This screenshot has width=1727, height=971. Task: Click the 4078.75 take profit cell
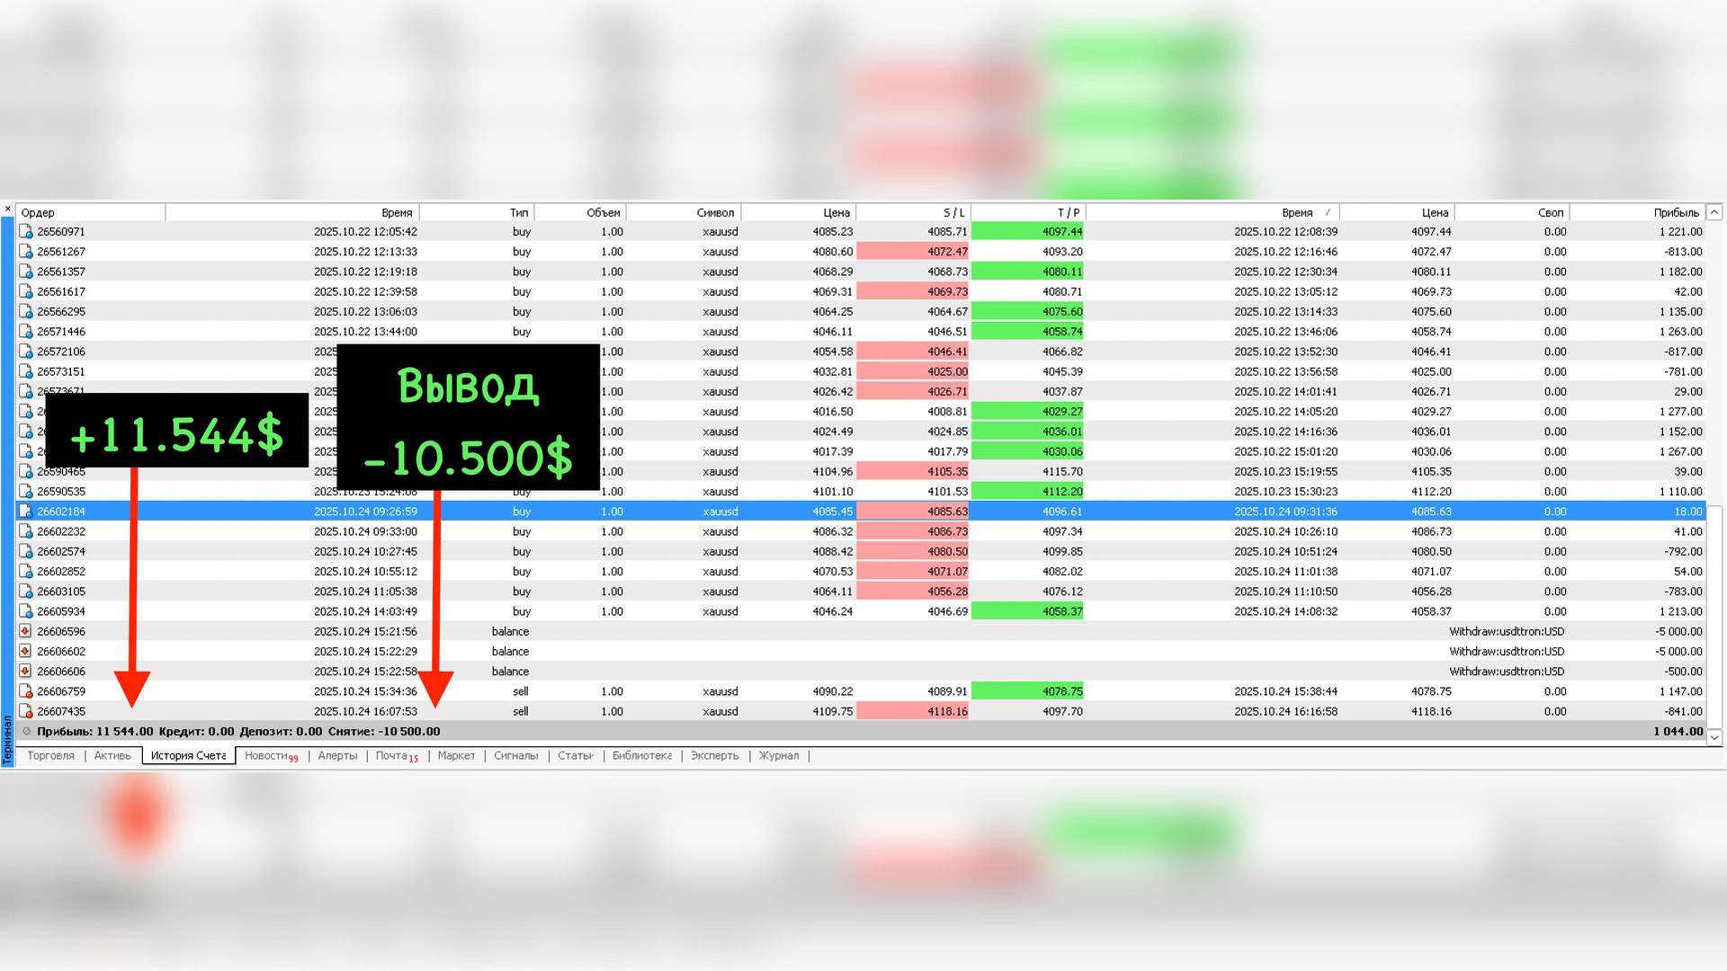(1028, 691)
